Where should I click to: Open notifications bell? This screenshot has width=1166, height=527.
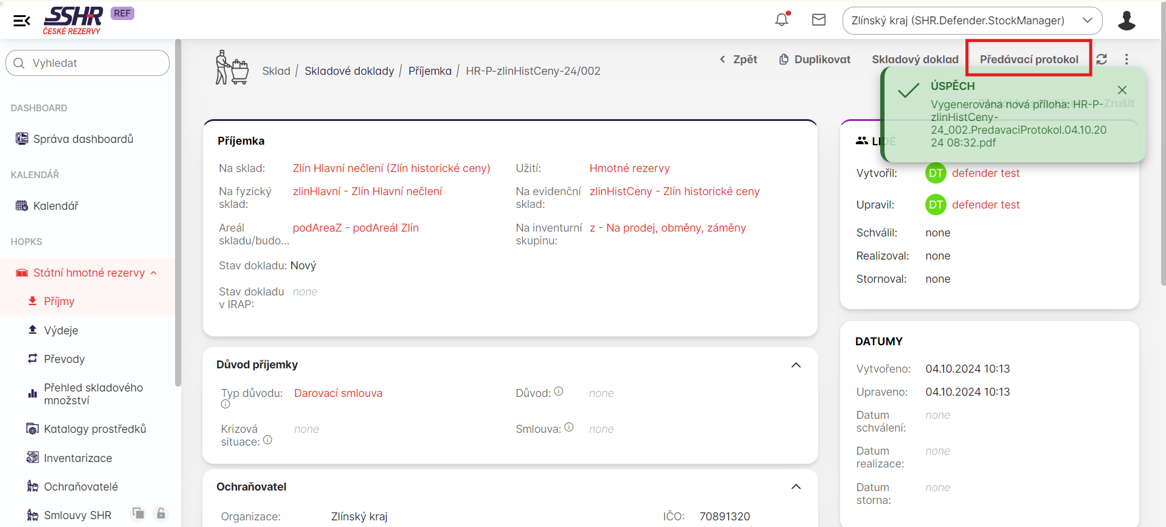[782, 20]
